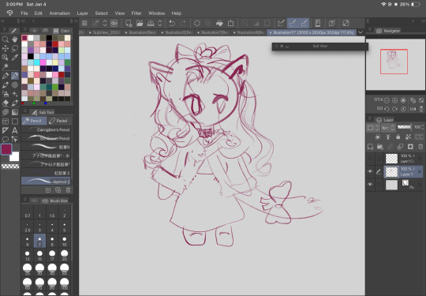Viewport: 426px width, 296px height.
Task: Click the Clear selection sparkle icon
Action: tap(197, 23)
